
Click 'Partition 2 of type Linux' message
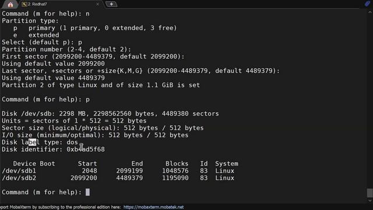pos(101,85)
